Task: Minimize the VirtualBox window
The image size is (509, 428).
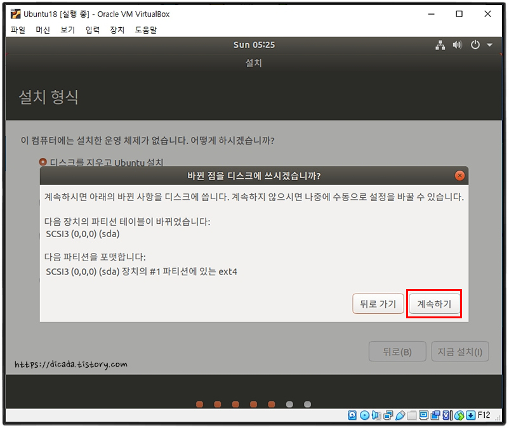Action: pyautogui.click(x=431, y=14)
